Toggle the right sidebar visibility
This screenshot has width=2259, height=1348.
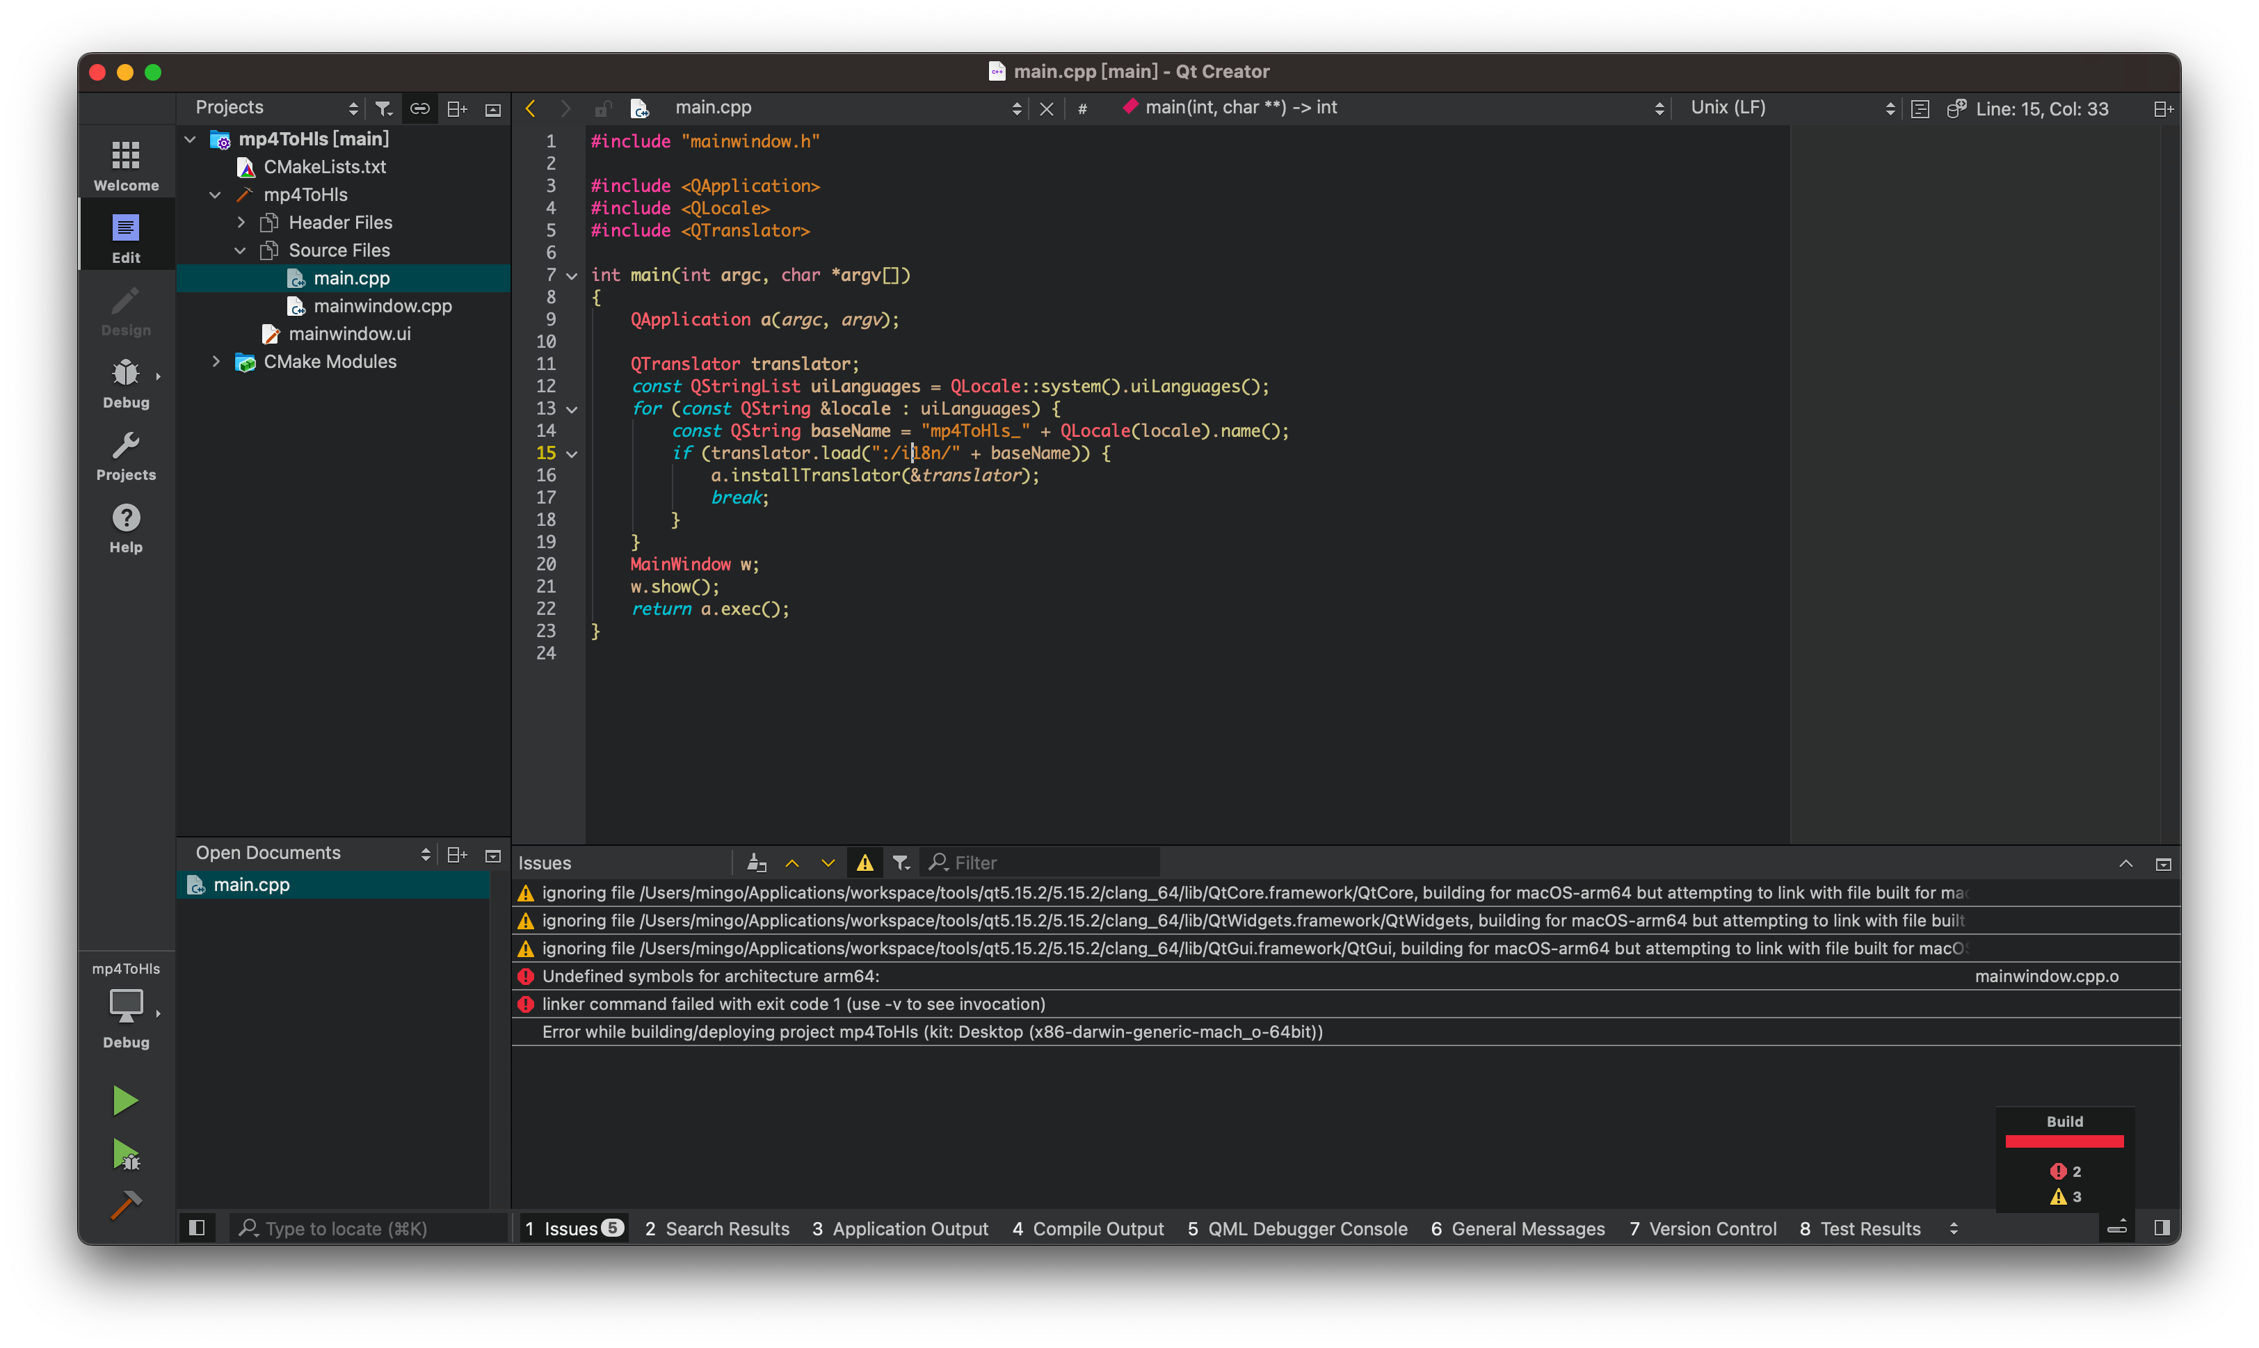[2162, 1228]
